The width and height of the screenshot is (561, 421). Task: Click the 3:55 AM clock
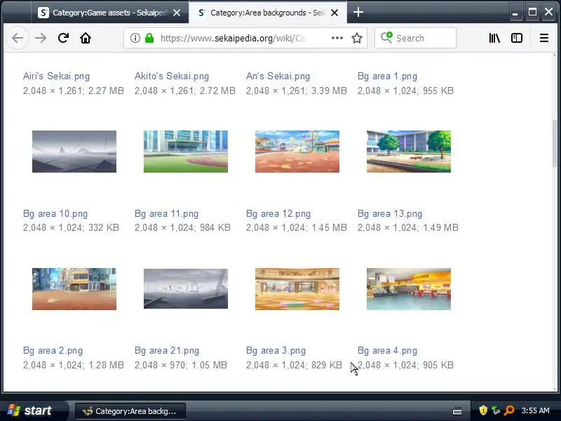(535, 410)
